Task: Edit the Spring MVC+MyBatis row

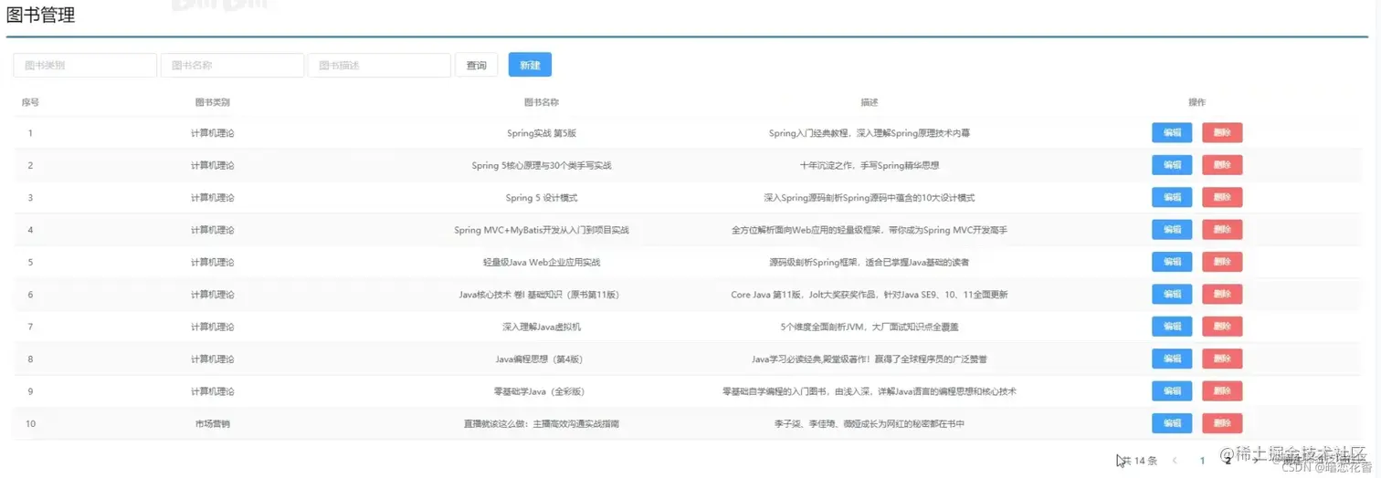Action: [1172, 230]
